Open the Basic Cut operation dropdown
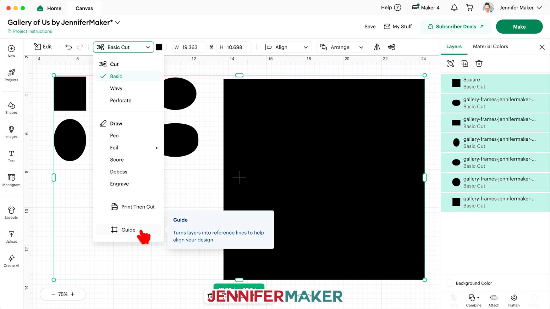Viewport: 550px width, 309px height. [x=123, y=47]
